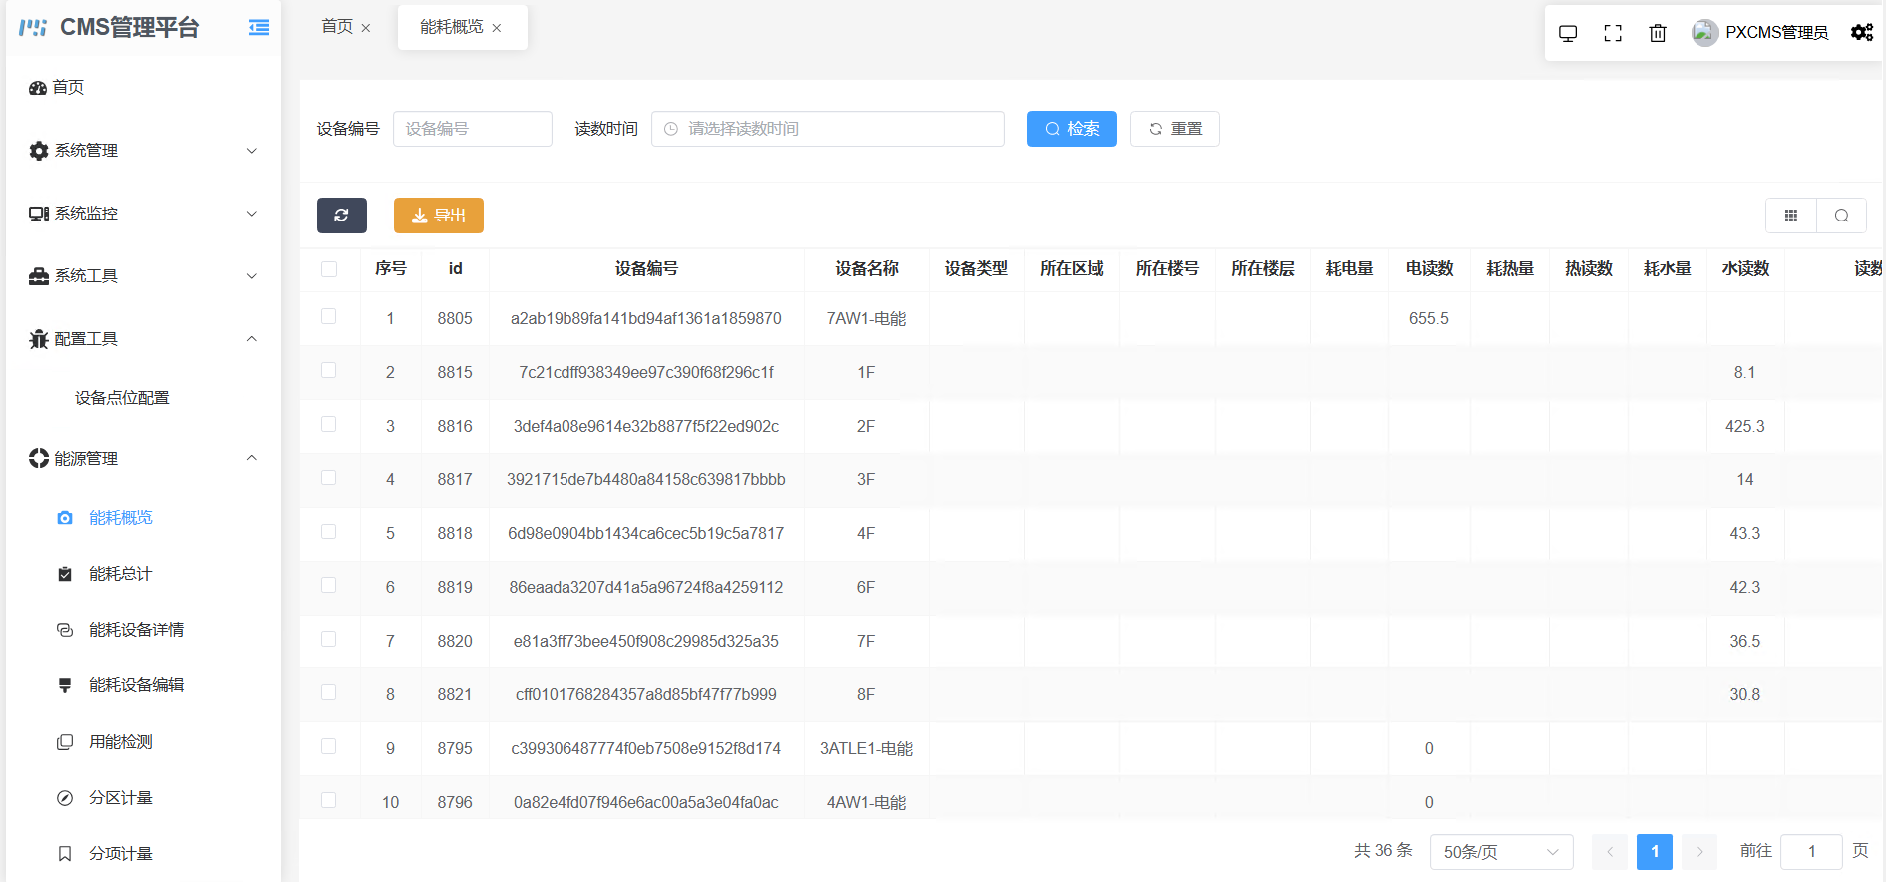Open the monitor screen icon in the top toolbar

coord(1568,33)
